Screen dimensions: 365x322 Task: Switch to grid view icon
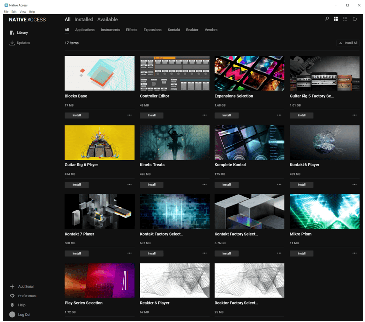click(336, 19)
